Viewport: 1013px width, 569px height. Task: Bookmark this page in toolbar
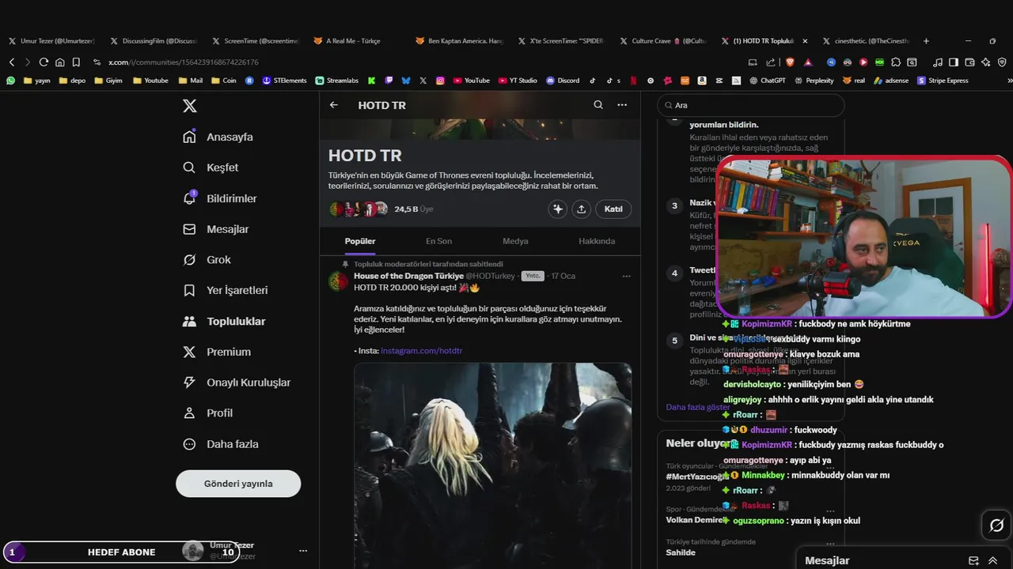tap(76, 62)
